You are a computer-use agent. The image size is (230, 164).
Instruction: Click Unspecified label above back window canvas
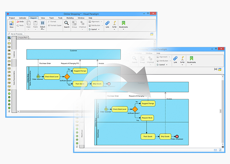coord(22,38)
